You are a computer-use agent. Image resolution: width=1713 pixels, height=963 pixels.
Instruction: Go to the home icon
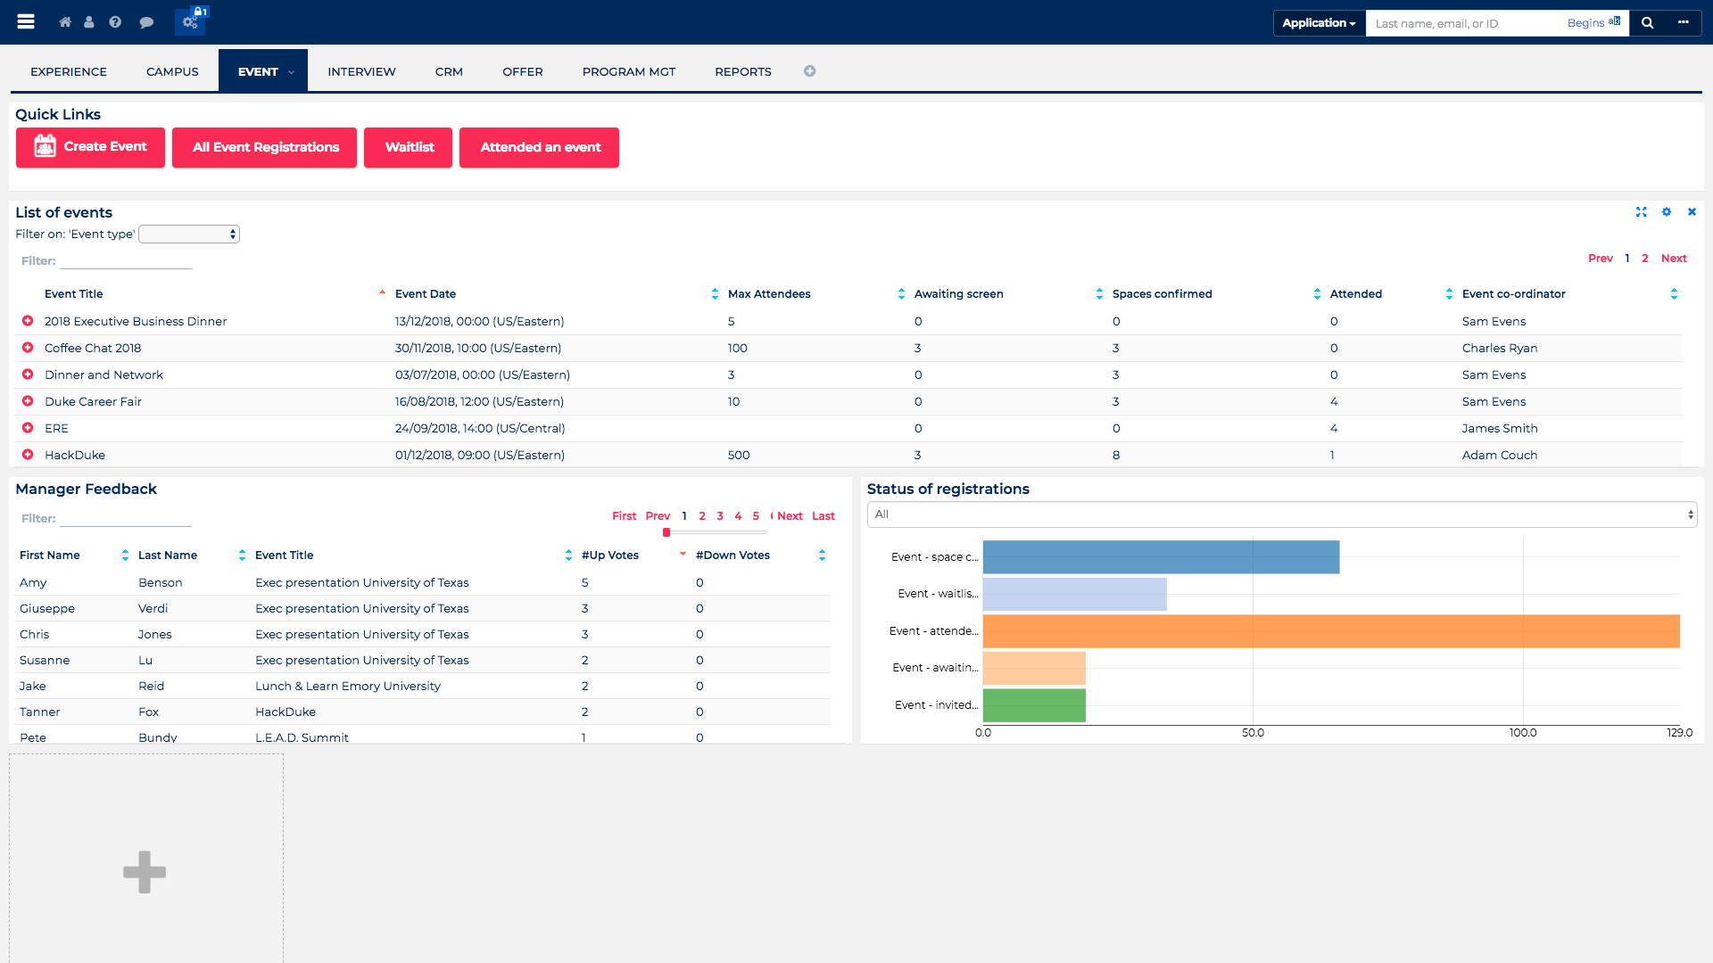(65, 22)
